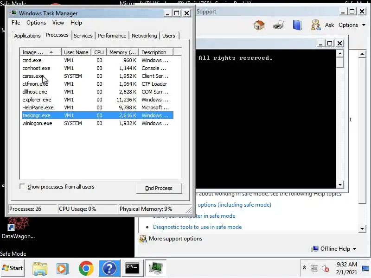The height and width of the screenshot is (278, 371).
Task: Select the taskmgr.exe process row
Action: pos(97,115)
